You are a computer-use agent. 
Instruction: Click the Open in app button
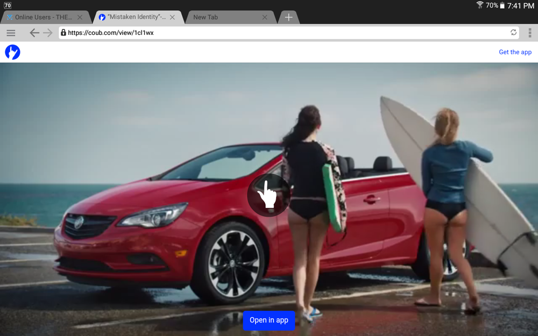pyautogui.click(x=269, y=320)
